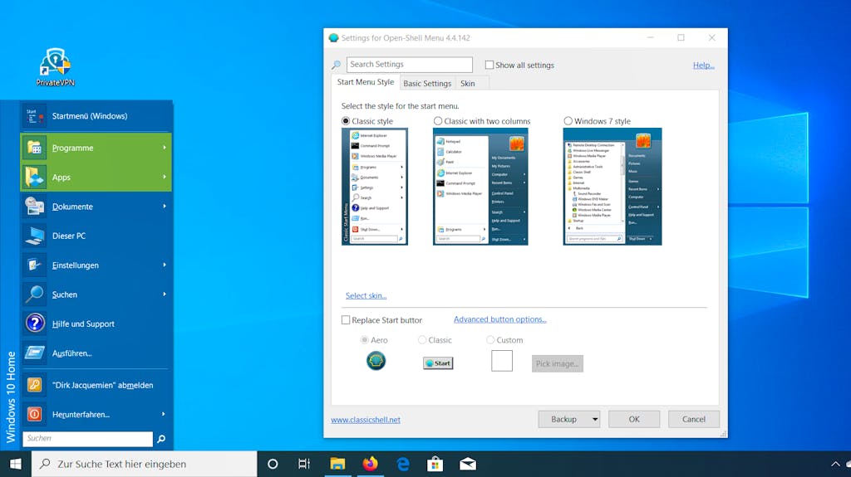Open Dieser PC computer icon

tap(34, 236)
